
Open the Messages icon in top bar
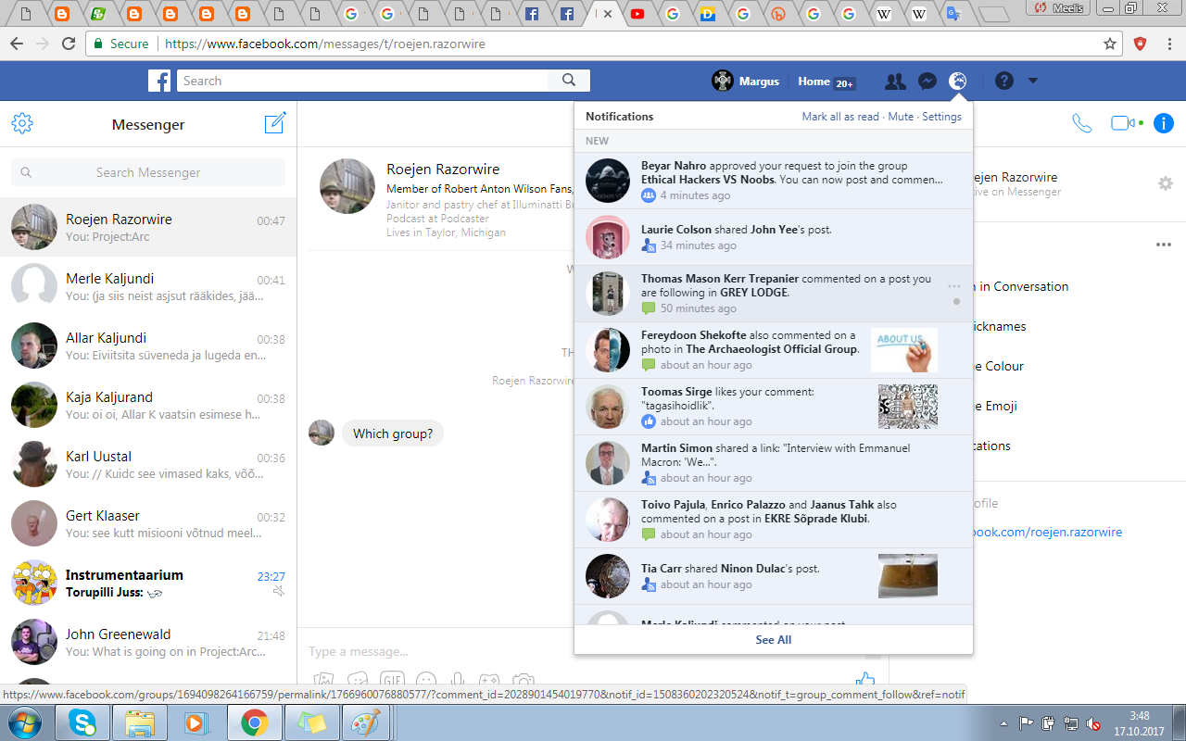(x=927, y=82)
